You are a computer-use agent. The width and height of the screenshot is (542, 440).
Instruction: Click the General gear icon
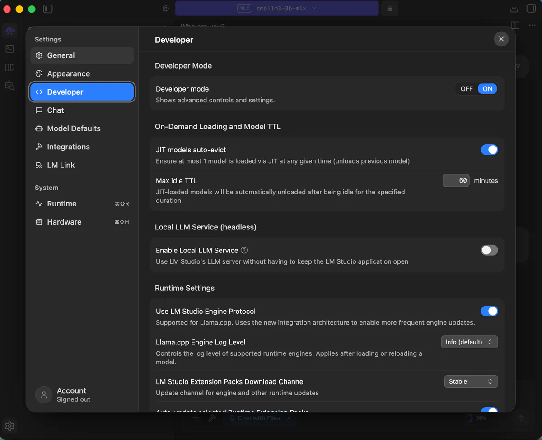(x=39, y=55)
